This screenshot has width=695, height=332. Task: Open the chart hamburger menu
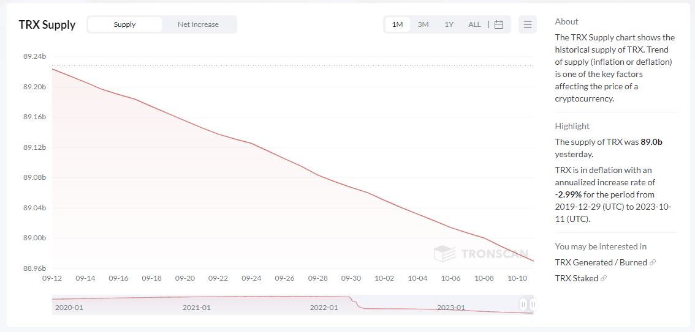click(x=528, y=24)
